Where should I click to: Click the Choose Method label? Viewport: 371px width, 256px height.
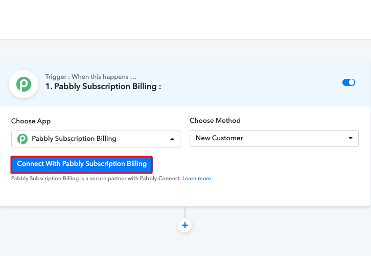(215, 120)
